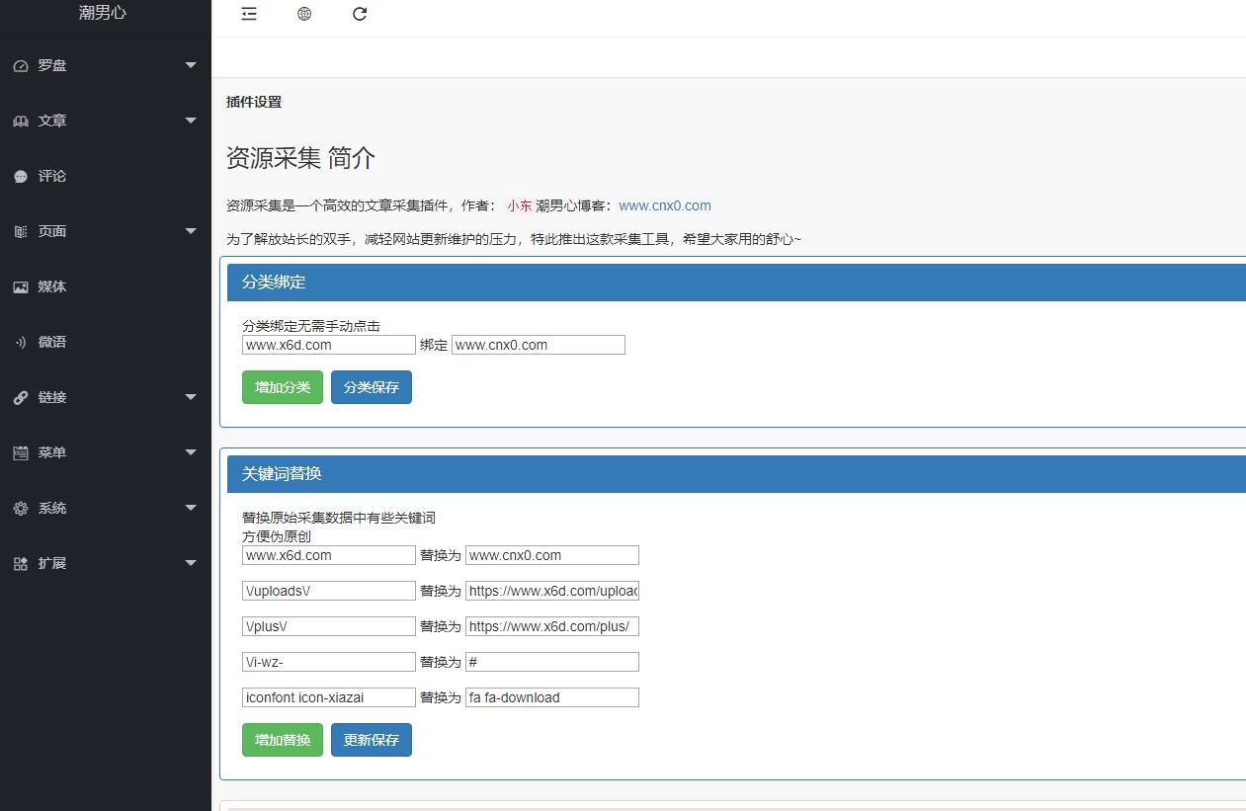The height and width of the screenshot is (811, 1246).
Task: Open the 扩展 menu entry
Action: coord(51,563)
